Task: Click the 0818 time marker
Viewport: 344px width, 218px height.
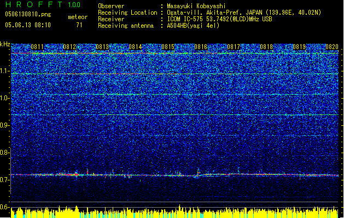Action: [x=266, y=47]
